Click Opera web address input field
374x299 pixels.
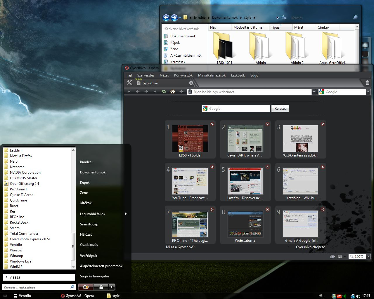pos(249,92)
